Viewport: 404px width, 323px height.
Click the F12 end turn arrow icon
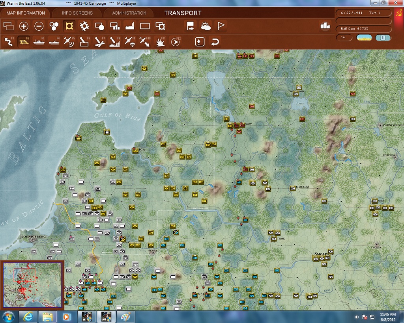coord(176,42)
